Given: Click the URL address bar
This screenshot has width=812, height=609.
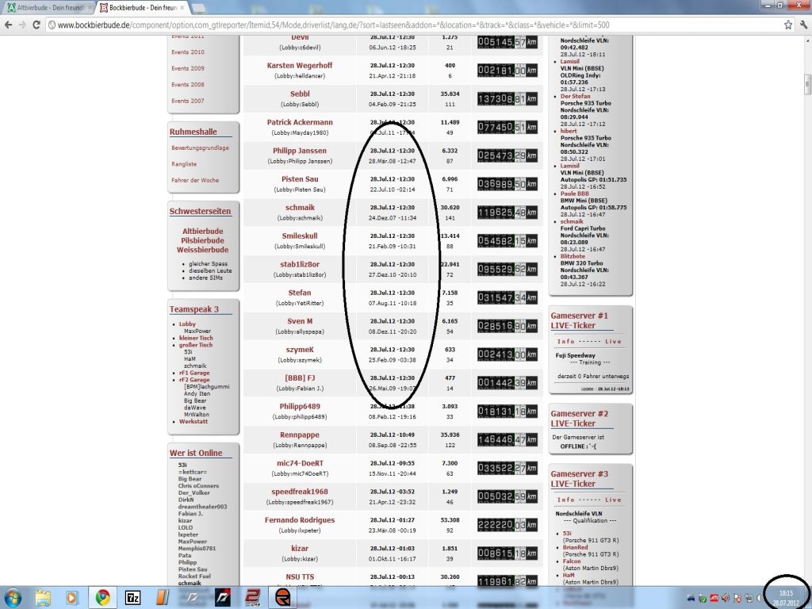Looking at the screenshot, I should [396, 25].
